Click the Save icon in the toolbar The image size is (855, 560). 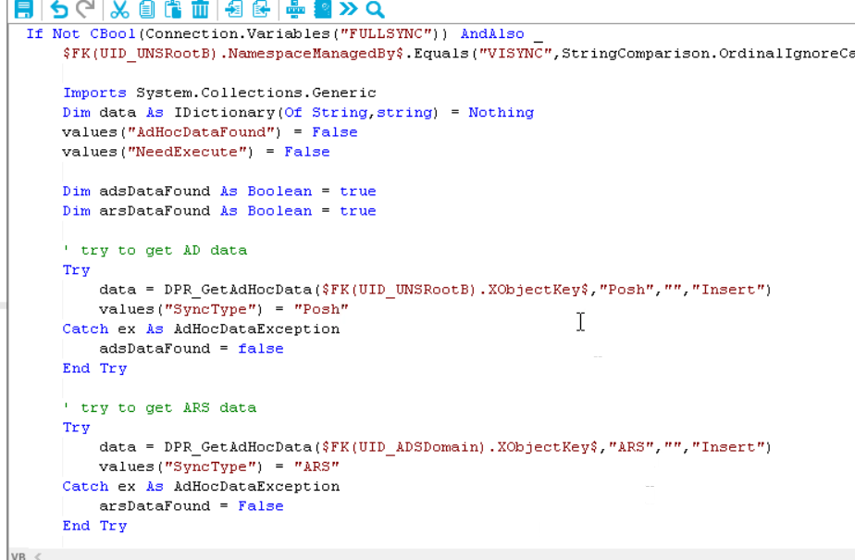(x=24, y=10)
